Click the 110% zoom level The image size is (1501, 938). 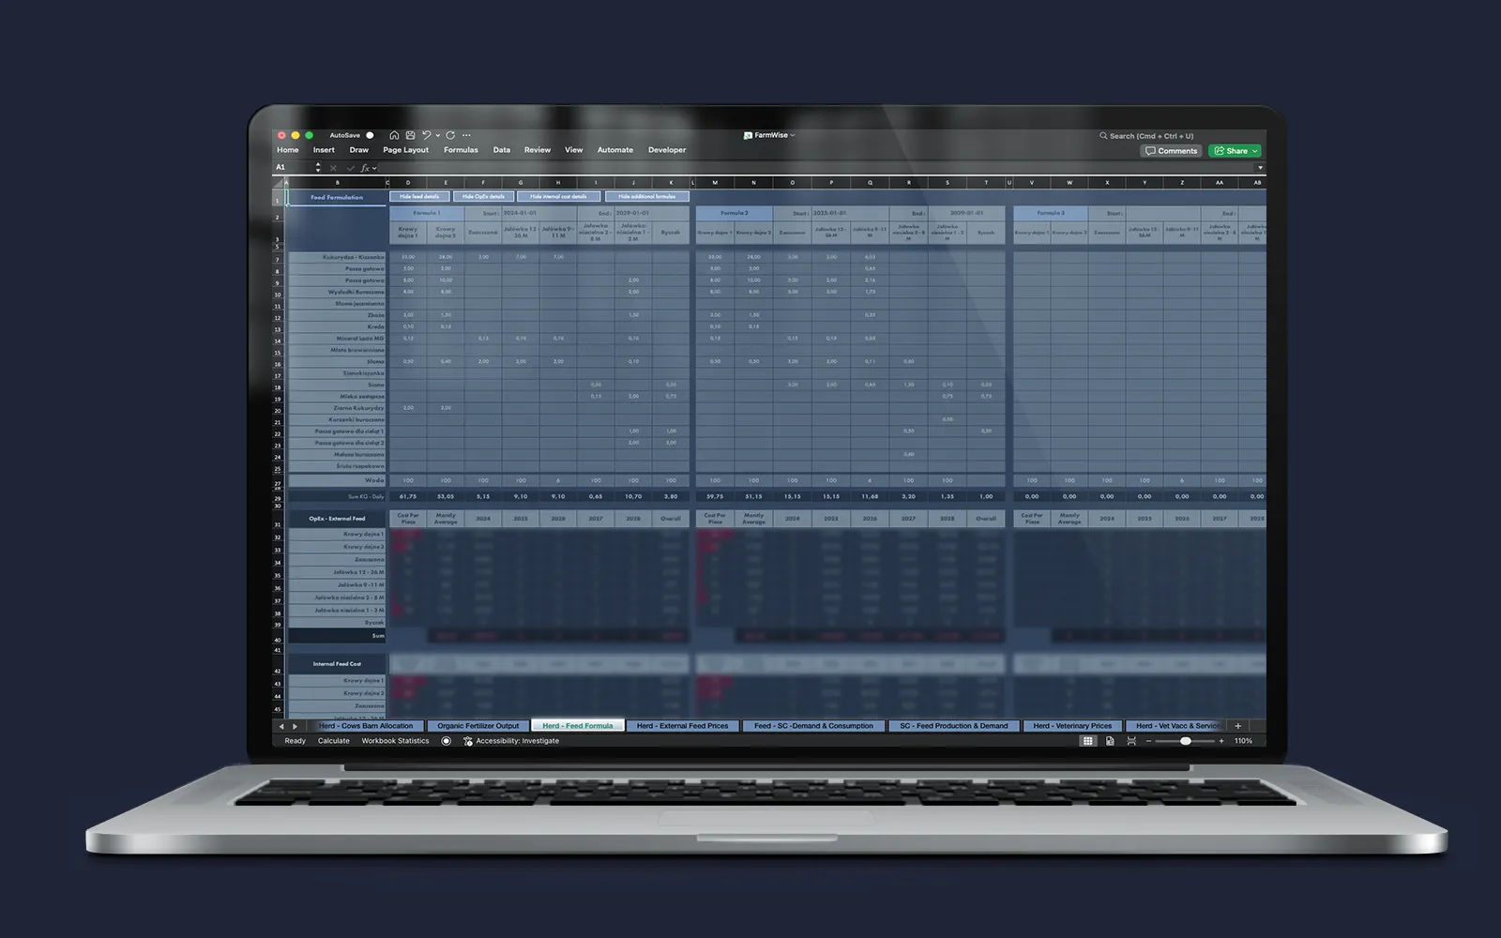click(x=1243, y=741)
